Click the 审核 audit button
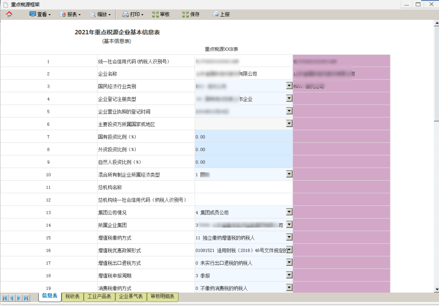Viewport: 439px width, 306px height. 161,14
